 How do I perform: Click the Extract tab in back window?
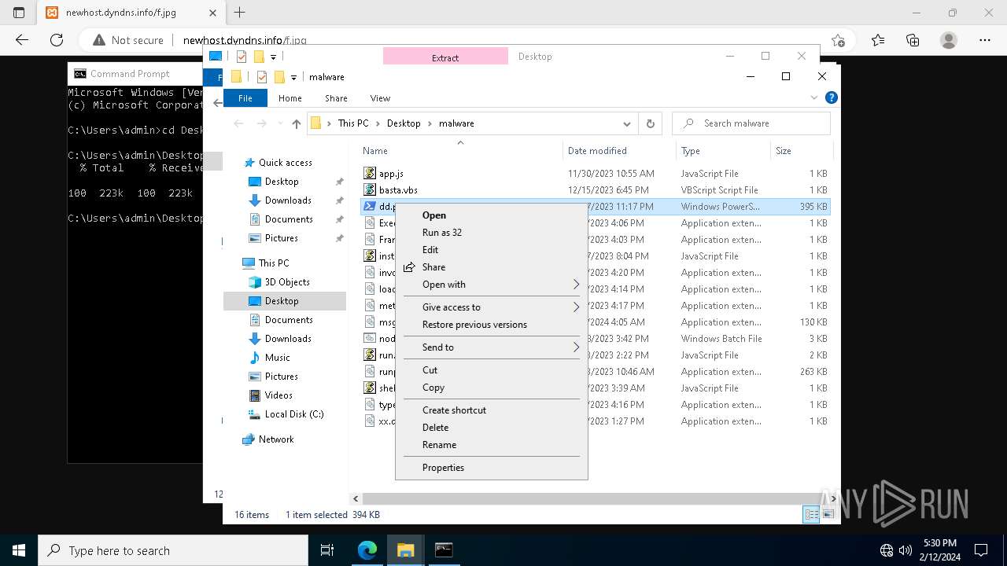coord(445,57)
